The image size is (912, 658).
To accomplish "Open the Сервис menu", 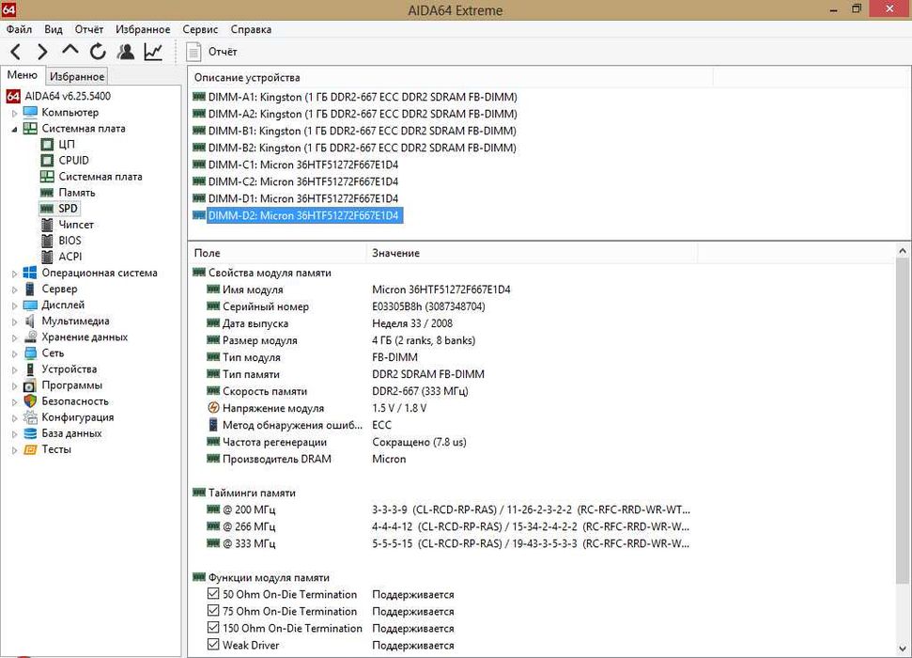I will click(200, 29).
